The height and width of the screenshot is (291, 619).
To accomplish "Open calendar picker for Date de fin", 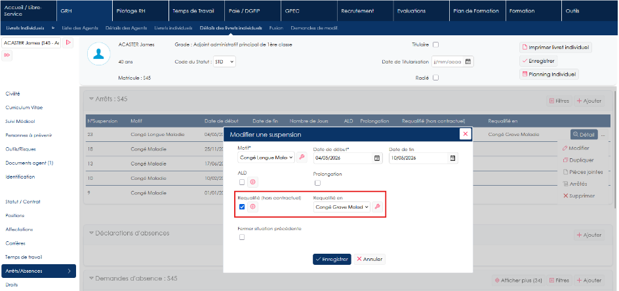I will pos(452,158).
